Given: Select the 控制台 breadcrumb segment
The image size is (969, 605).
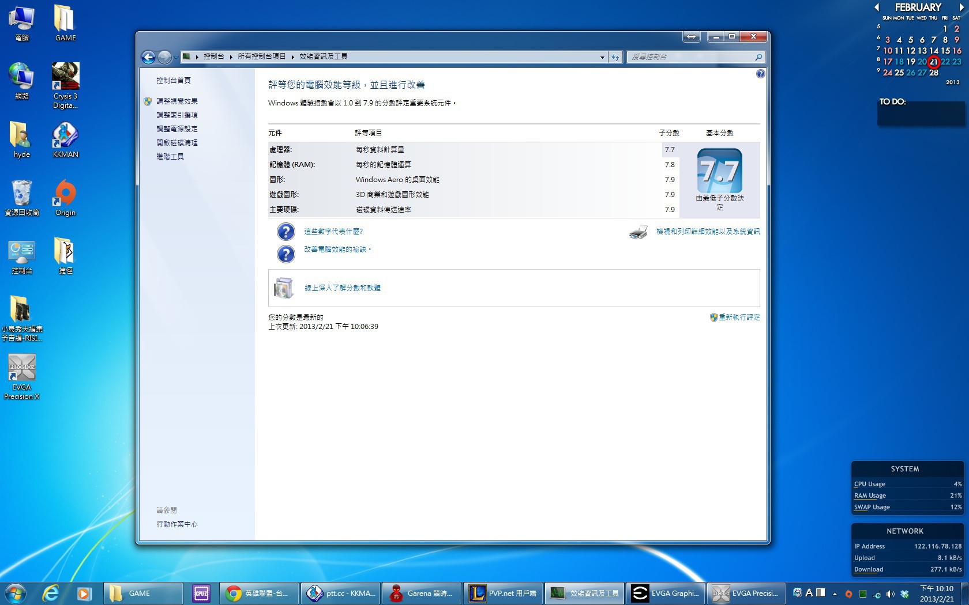Looking at the screenshot, I should 213,56.
